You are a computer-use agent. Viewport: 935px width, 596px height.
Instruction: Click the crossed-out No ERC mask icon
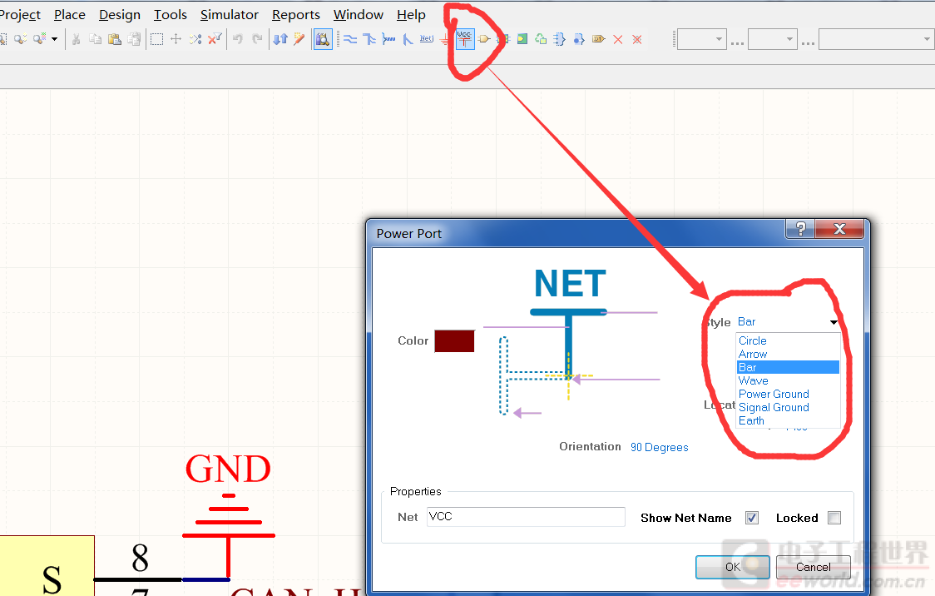pos(637,39)
